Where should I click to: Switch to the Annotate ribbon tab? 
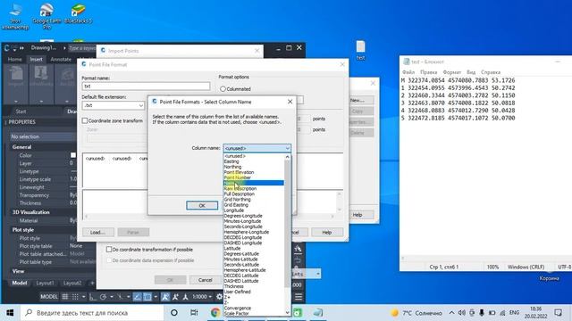[61, 60]
